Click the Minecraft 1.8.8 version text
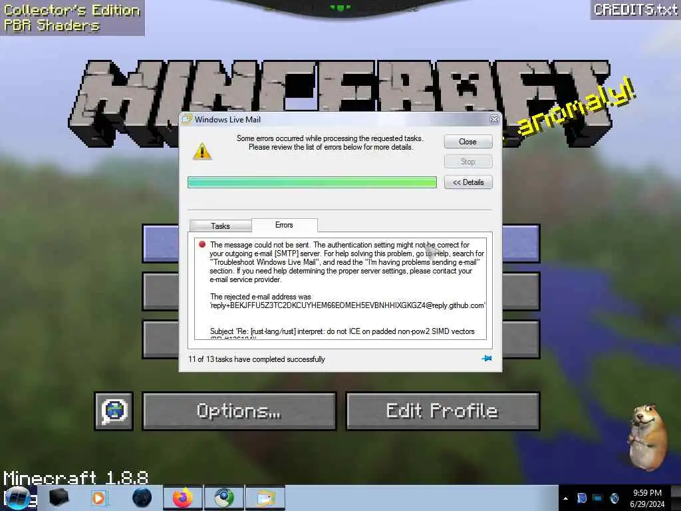The height and width of the screenshot is (511, 681). [76, 478]
